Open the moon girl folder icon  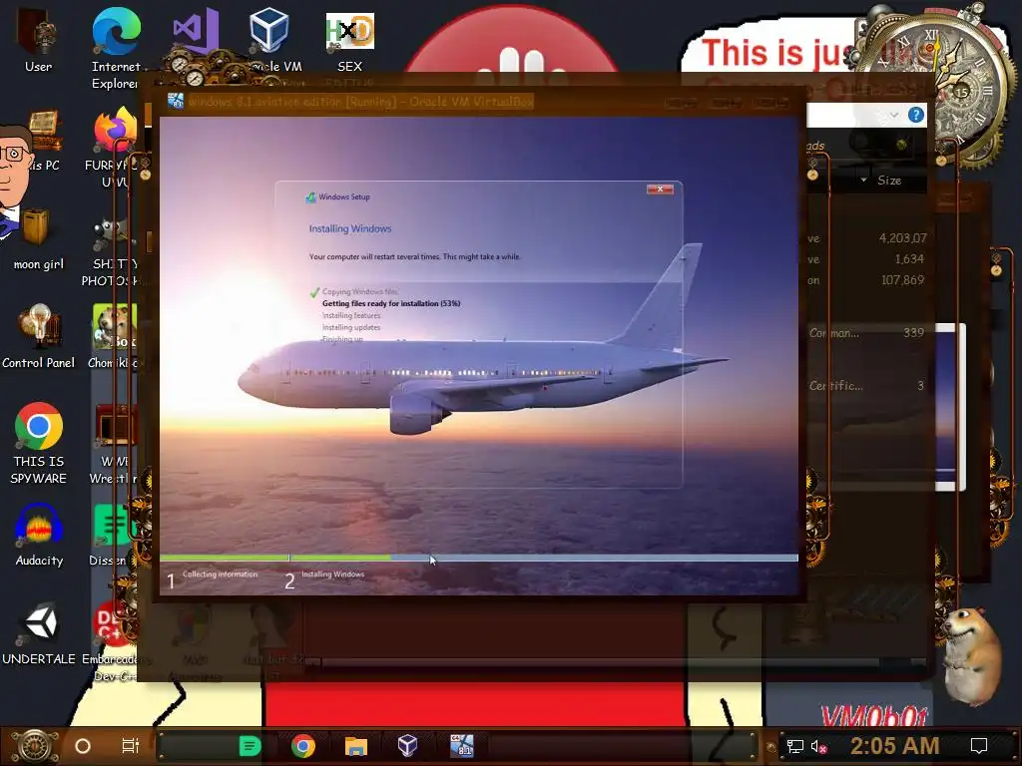(38, 238)
